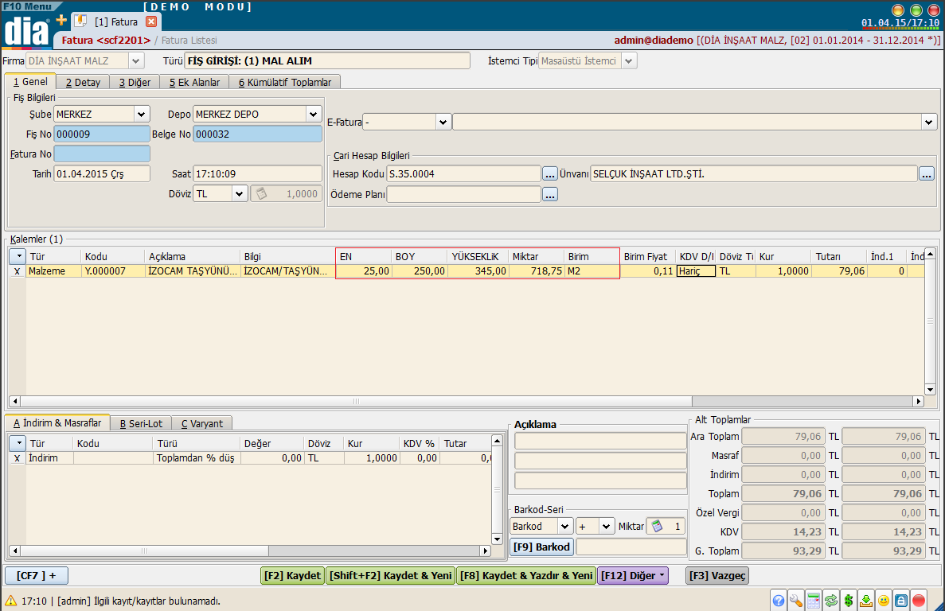Click the [F2] Kaydet button
Image resolution: width=945 pixels, height=611 pixels.
(x=293, y=575)
